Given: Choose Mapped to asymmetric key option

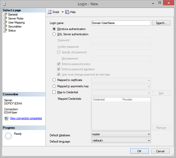Looking at the screenshot, I should click(54, 86).
